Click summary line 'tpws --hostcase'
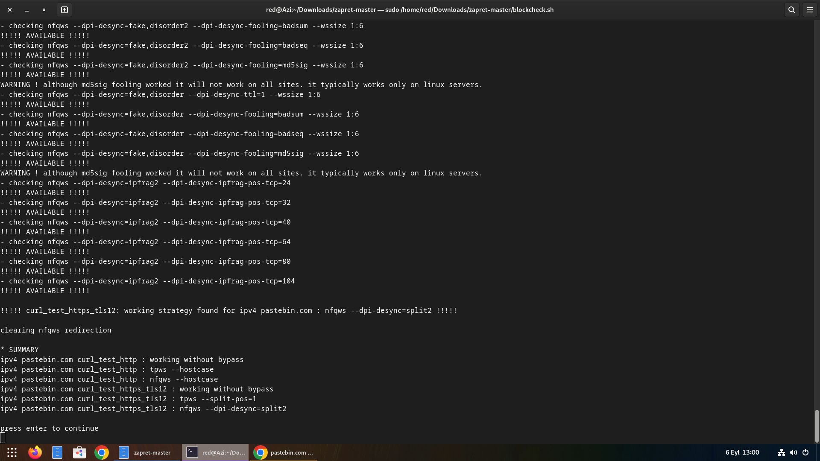This screenshot has width=820, height=461. [x=107, y=369]
